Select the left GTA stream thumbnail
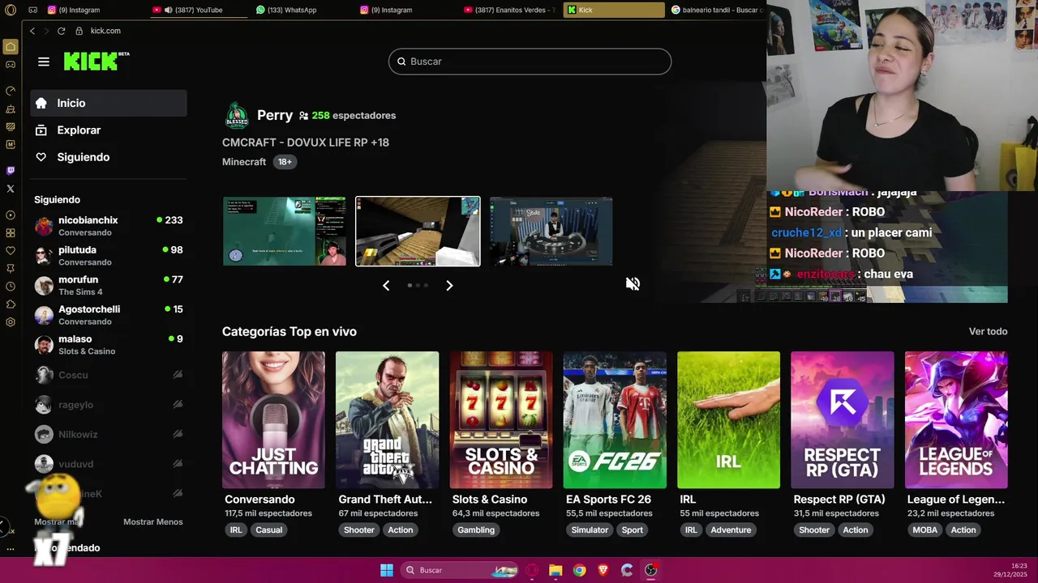This screenshot has height=583, width=1038. click(285, 232)
